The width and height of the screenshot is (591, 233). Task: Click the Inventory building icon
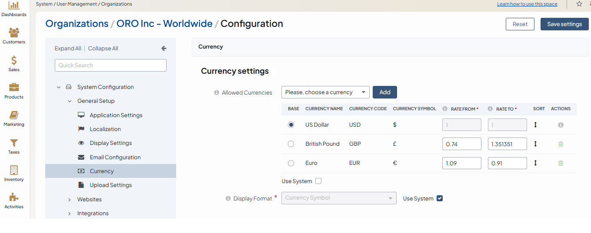coord(14,170)
